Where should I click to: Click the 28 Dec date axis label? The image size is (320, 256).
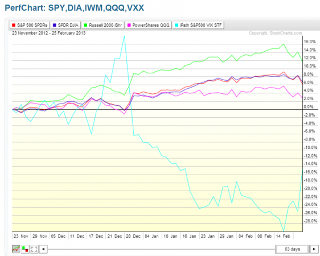[x=133, y=236]
